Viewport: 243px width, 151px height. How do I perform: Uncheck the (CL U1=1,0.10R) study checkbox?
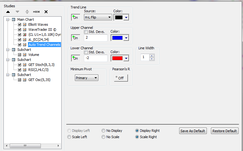click(19, 35)
